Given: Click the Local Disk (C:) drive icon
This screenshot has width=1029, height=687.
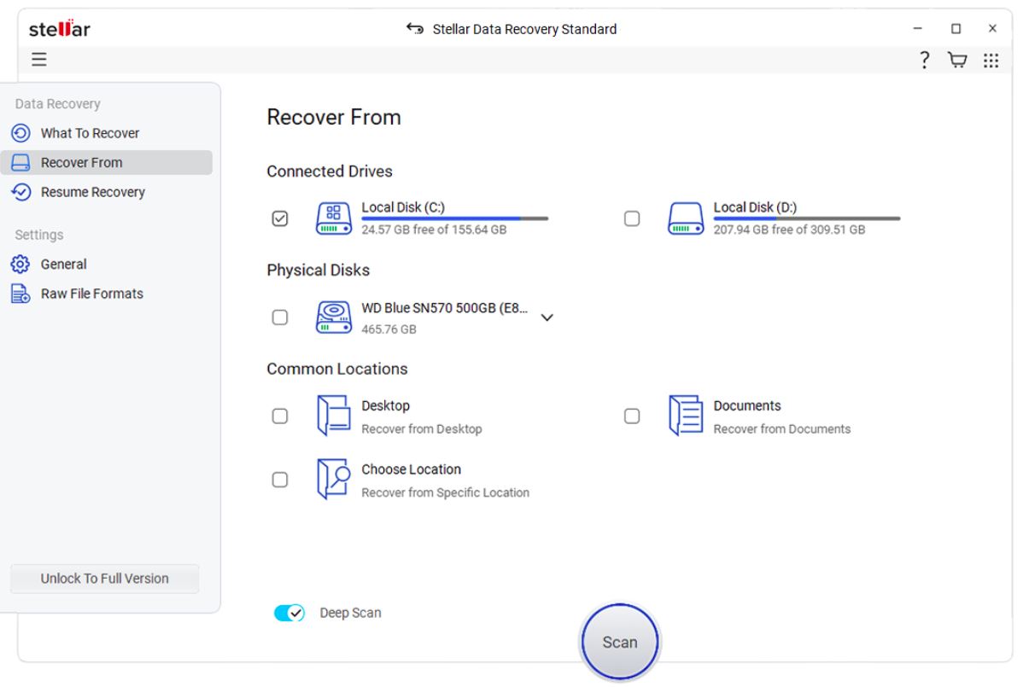Looking at the screenshot, I should tap(334, 218).
